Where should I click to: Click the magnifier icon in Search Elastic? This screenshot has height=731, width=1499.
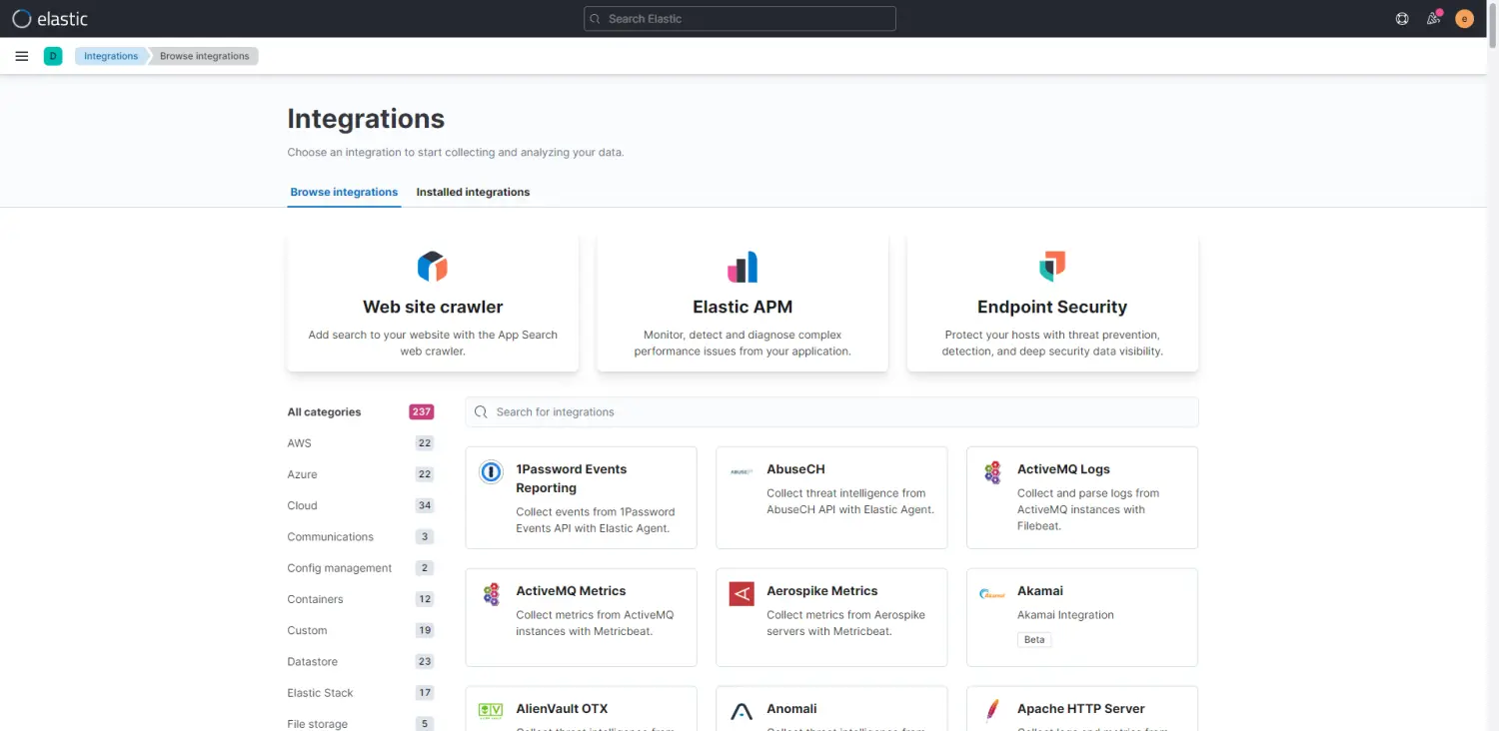597,19
